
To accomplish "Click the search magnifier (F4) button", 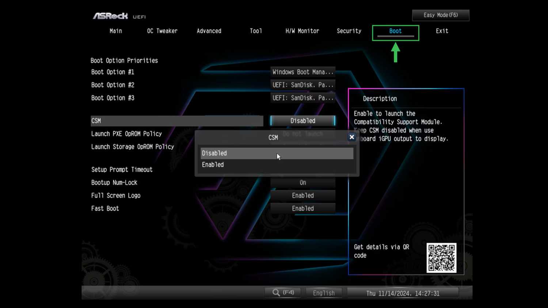I will (x=283, y=293).
